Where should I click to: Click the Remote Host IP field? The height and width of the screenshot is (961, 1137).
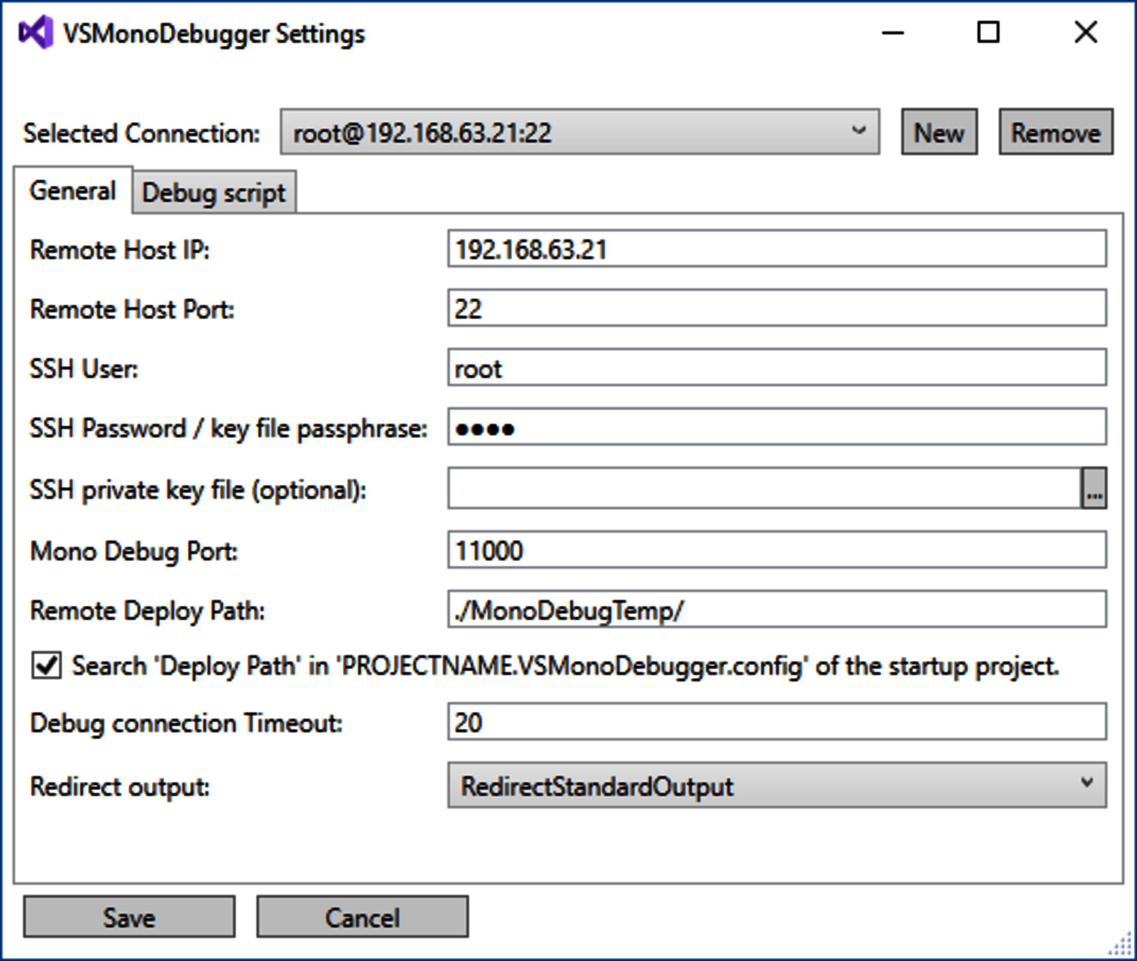[777, 249]
